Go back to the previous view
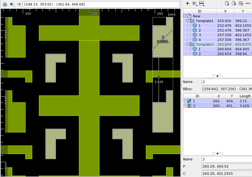The height and width of the screenshot is (177, 252). click(x=12, y=4)
